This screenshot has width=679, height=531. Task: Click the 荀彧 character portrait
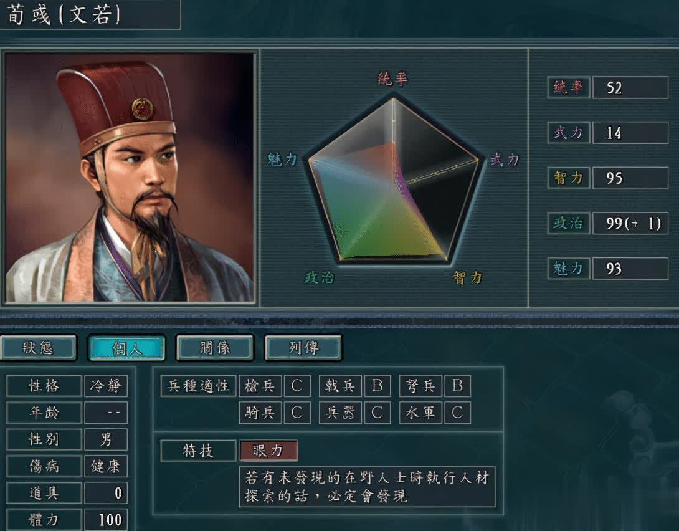tap(130, 178)
